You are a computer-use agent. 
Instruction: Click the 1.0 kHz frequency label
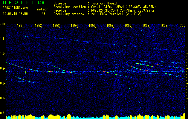point(2,54)
